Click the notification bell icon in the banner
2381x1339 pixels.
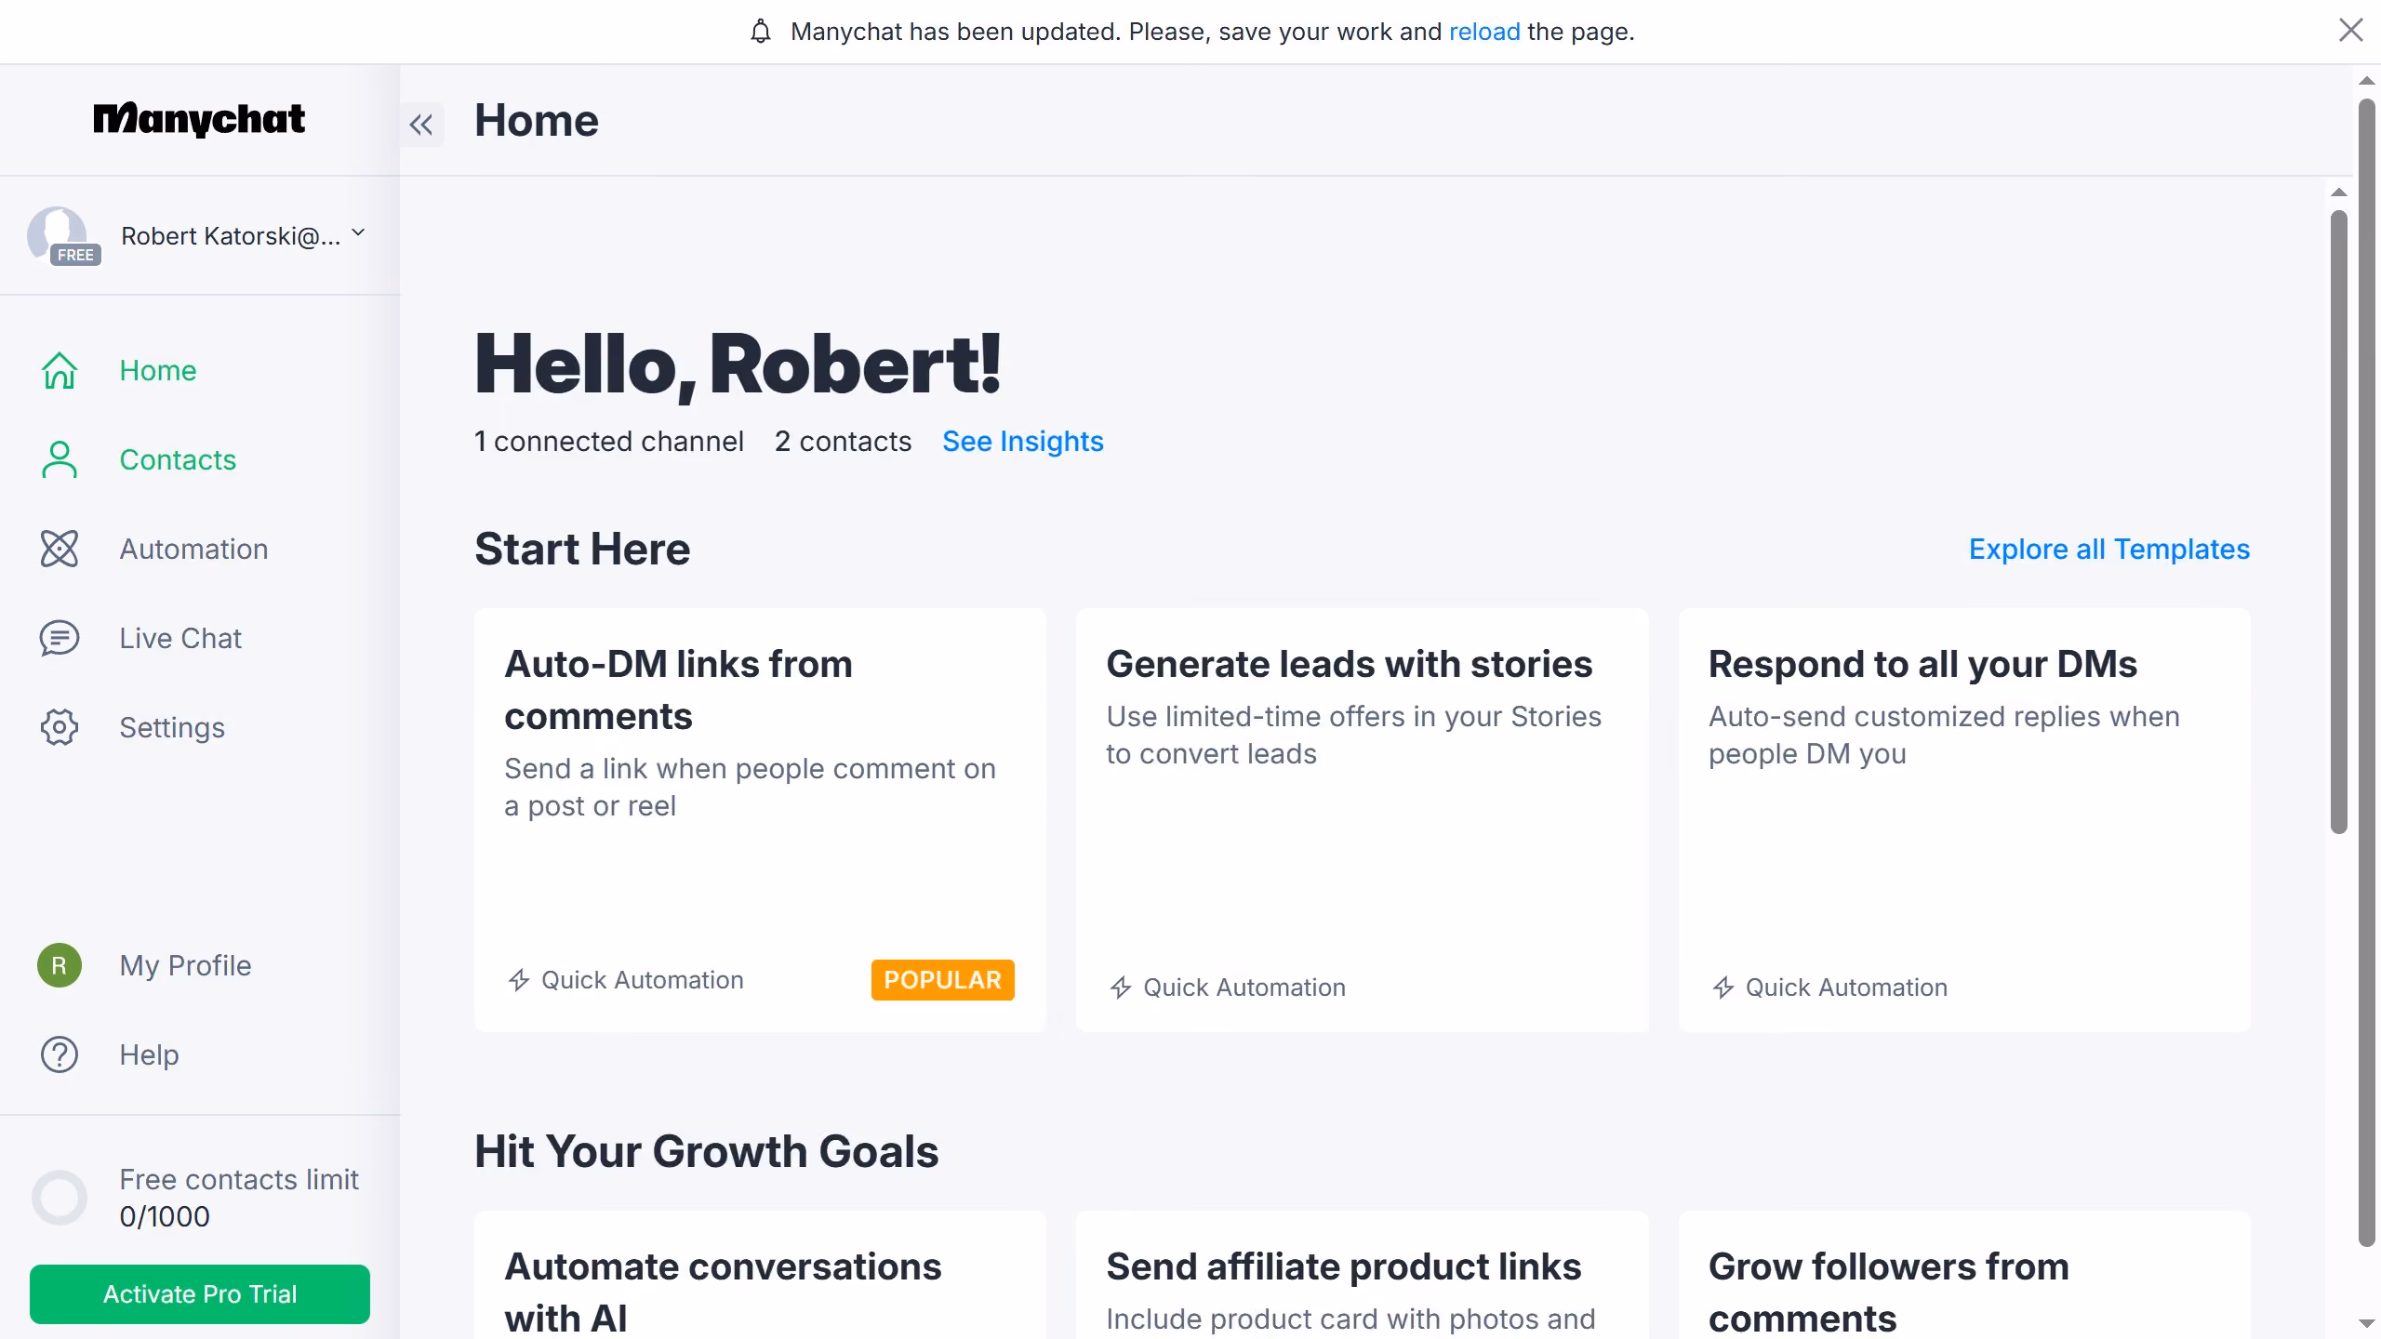pyautogui.click(x=761, y=32)
